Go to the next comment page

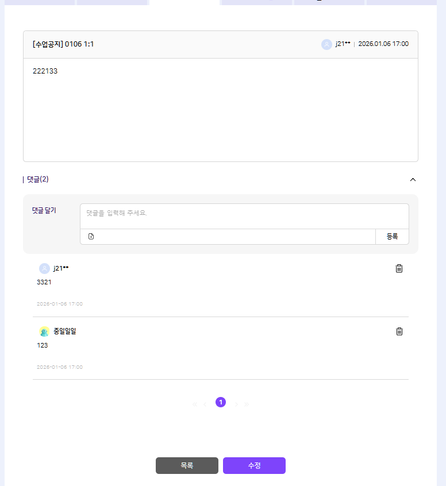pyautogui.click(x=236, y=404)
